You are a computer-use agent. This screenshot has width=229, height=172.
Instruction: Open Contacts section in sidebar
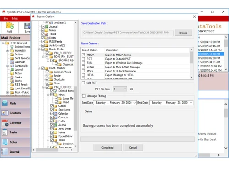pos(15,113)
